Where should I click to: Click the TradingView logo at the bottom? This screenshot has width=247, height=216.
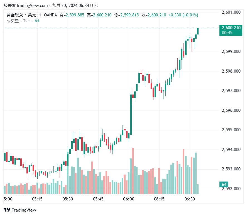(x=20, y=210)
